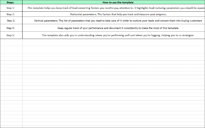This screenshot has width=205, height=128.
Task: Choose the "Step 4:" label cell
Action: 11,28
